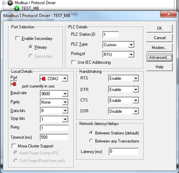Confirm settings with the OK button

coord(160,28)
